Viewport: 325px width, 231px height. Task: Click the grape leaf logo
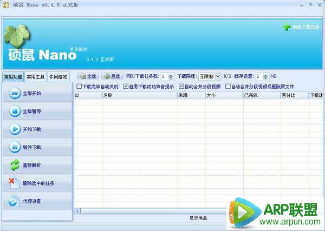pos(17,36)
